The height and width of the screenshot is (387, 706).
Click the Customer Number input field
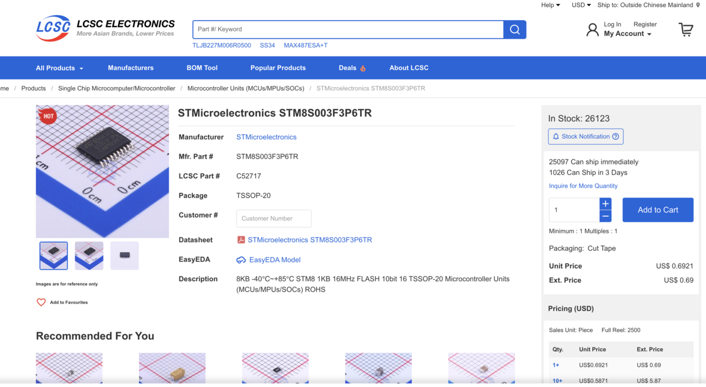point(274,218)
